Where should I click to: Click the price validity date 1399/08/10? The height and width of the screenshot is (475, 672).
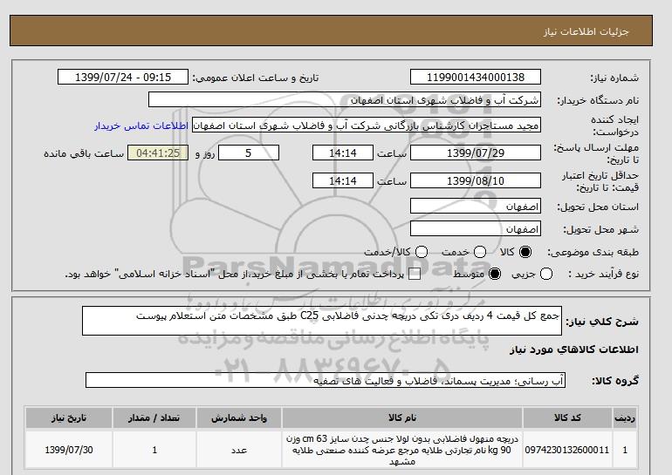[476, 180]
